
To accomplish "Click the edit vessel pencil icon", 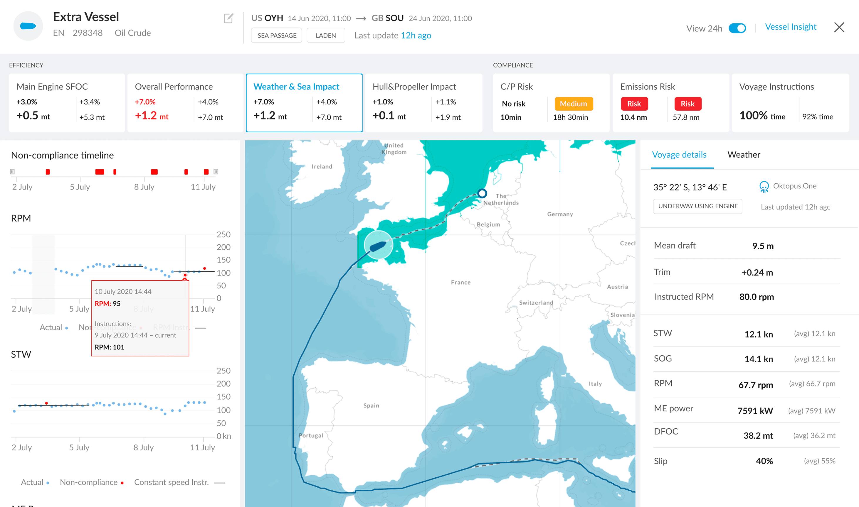I will [x=228, y=18].
